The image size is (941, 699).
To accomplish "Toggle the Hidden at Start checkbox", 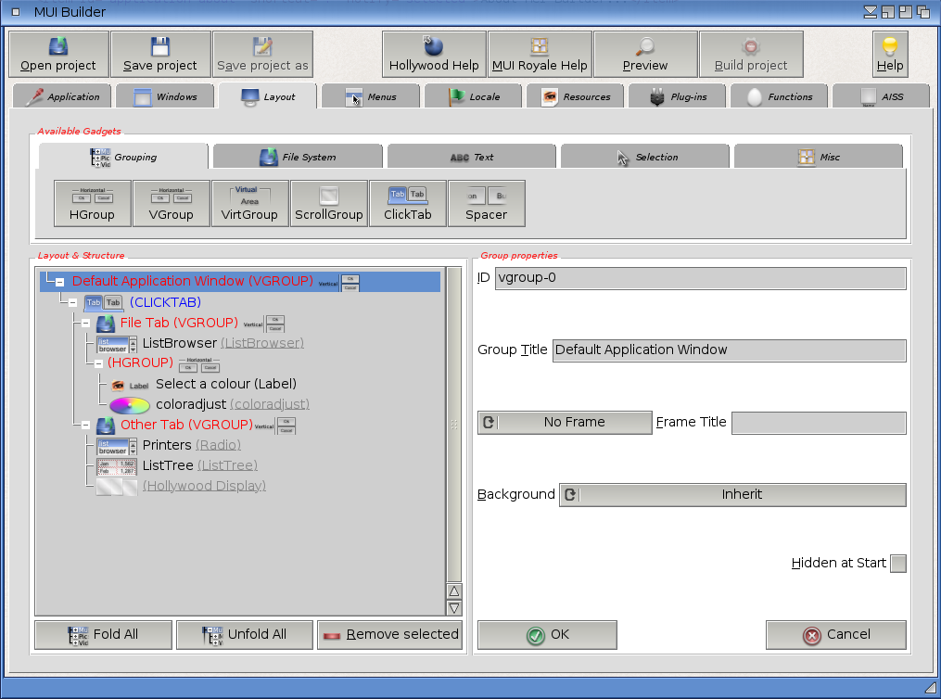I will point(897,564).
